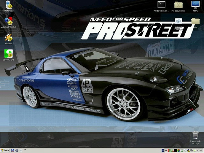Expand the quick launch overflow chevron
Screen dimensions: 204x153
pyautogui.click(x=25, y=150)
